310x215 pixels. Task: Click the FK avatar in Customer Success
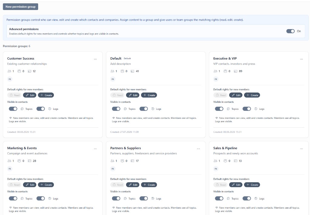(x=10, y=79)
